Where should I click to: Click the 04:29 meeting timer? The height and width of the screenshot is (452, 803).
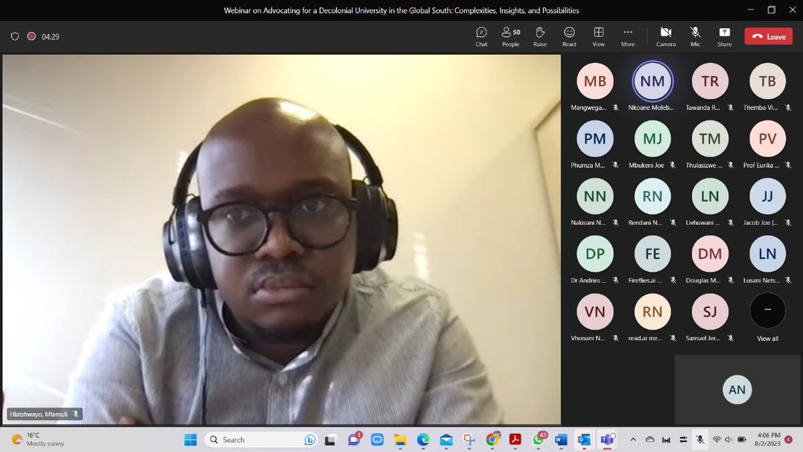[50, 37]
